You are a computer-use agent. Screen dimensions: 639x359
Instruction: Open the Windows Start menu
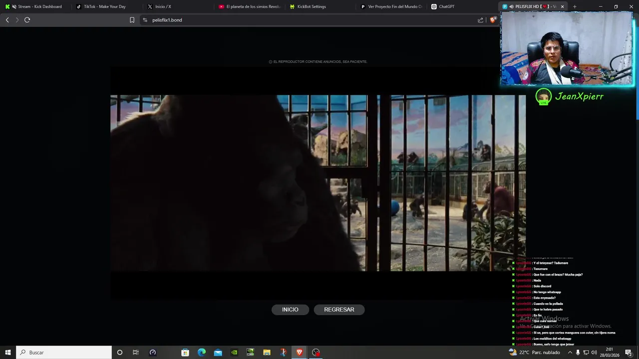(x=8, y=353)
